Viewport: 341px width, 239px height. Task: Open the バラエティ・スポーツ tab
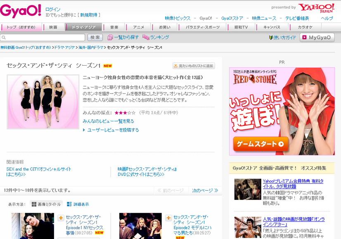coord(203,27)
